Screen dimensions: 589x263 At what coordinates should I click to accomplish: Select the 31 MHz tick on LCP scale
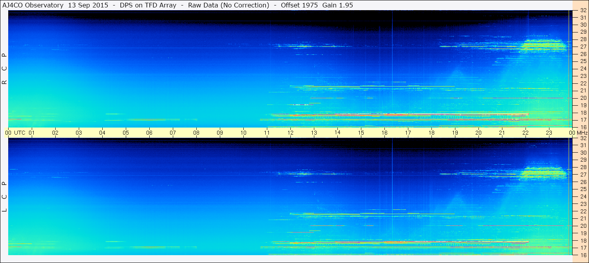(x=583, y=145)
